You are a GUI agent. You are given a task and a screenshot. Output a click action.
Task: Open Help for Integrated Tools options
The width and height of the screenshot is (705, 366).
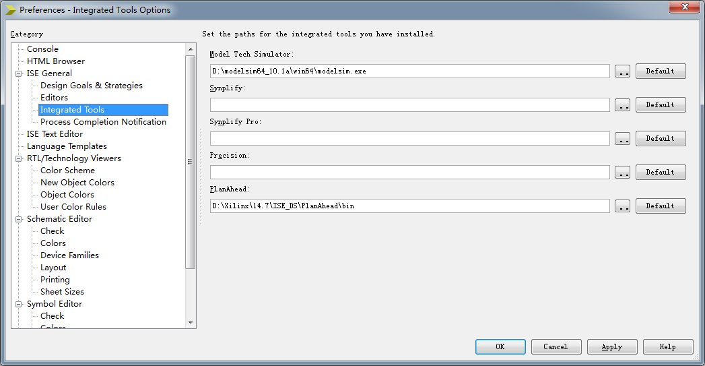(668, 346)
